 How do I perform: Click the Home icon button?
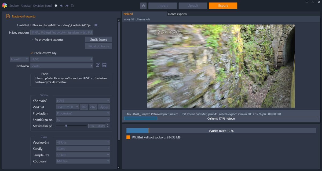[x=143, y=6]
